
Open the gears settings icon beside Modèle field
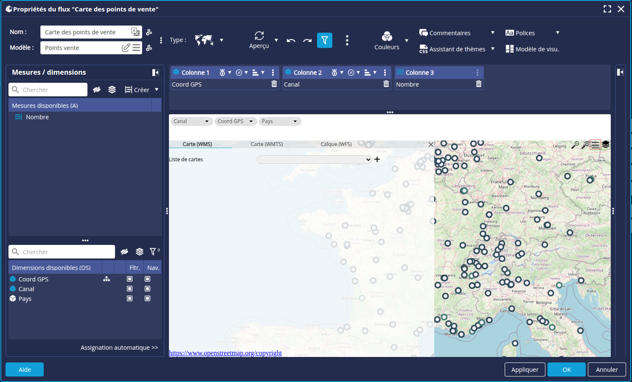(149, 48)
